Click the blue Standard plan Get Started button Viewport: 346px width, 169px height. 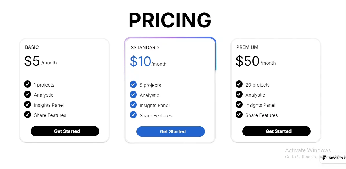171,131
